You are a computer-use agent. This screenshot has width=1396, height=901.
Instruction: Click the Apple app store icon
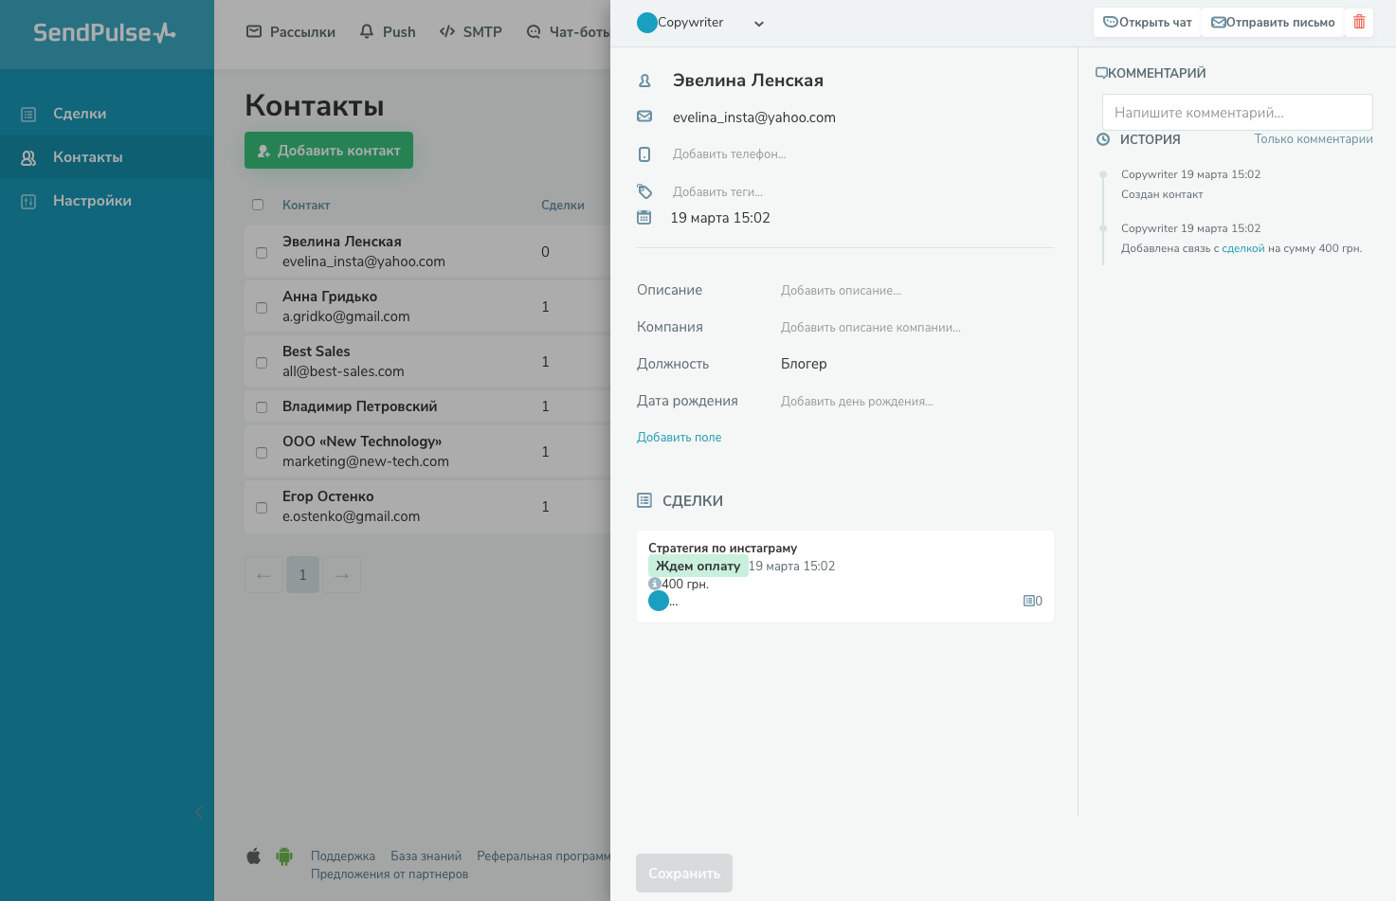(254, 856)
